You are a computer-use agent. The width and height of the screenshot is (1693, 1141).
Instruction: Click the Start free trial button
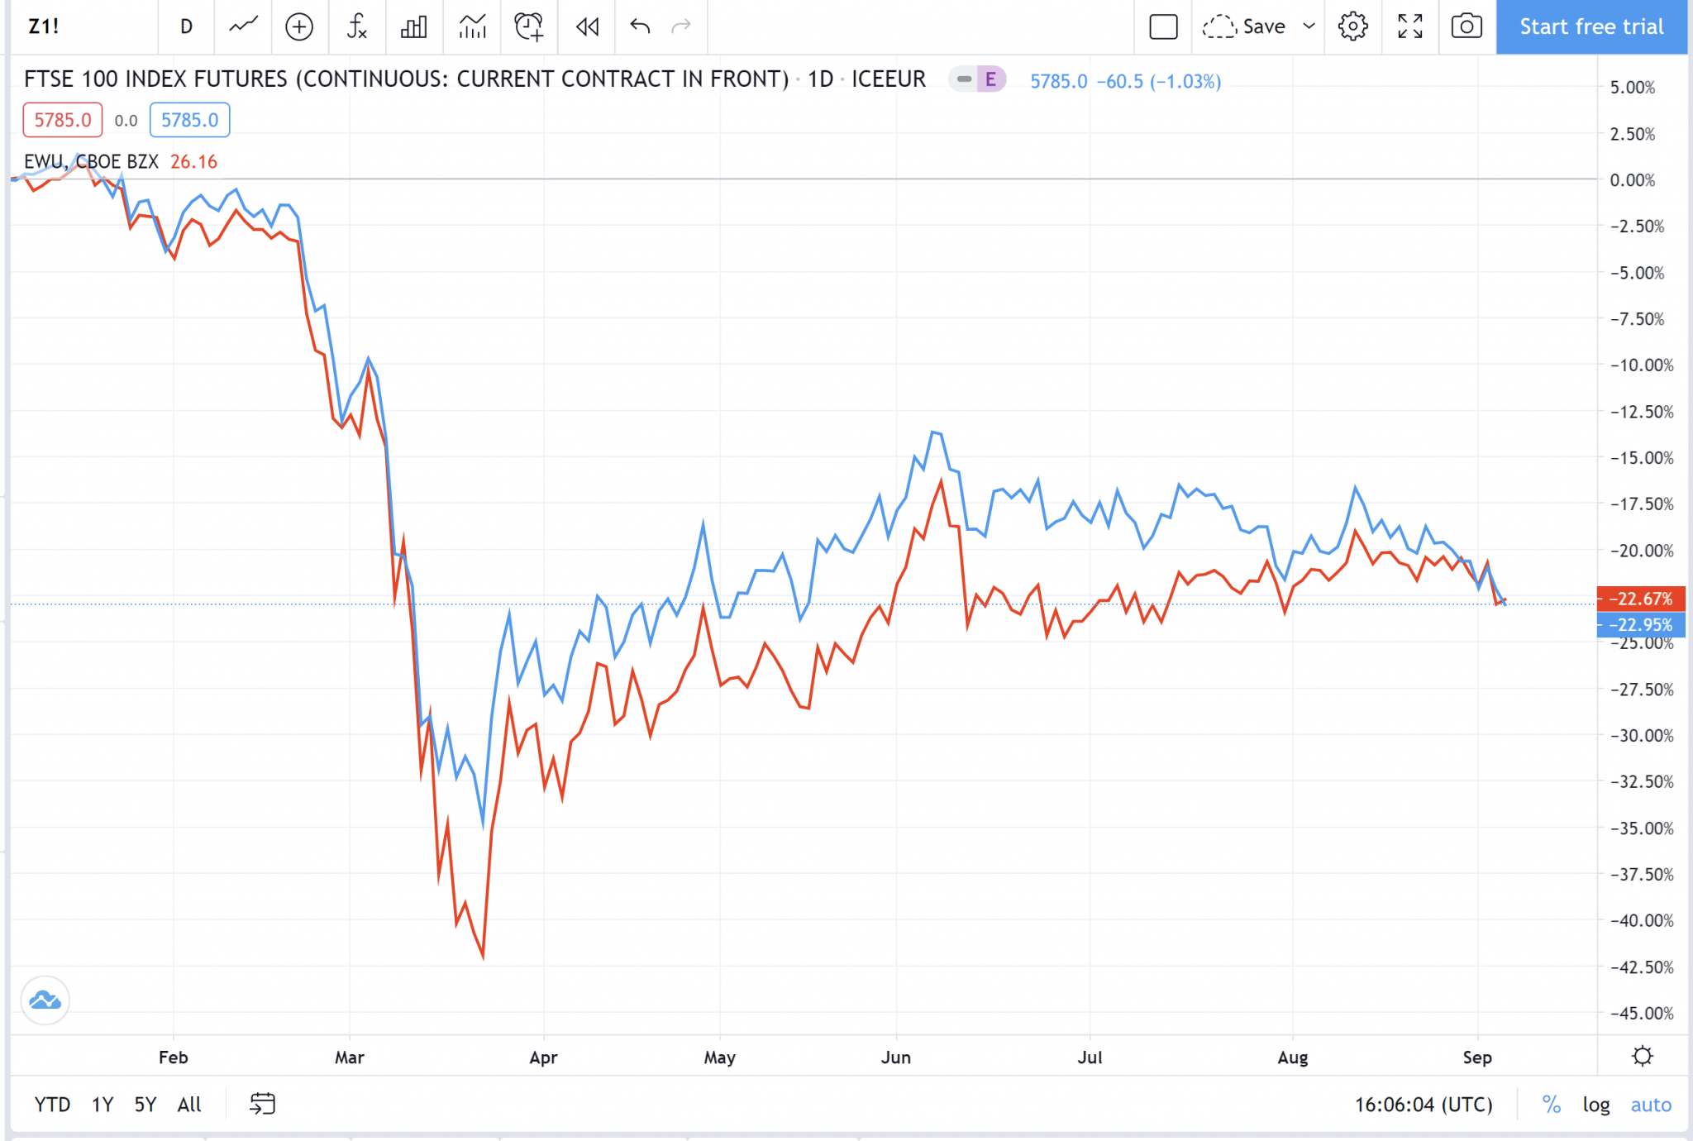point(1590,26)
